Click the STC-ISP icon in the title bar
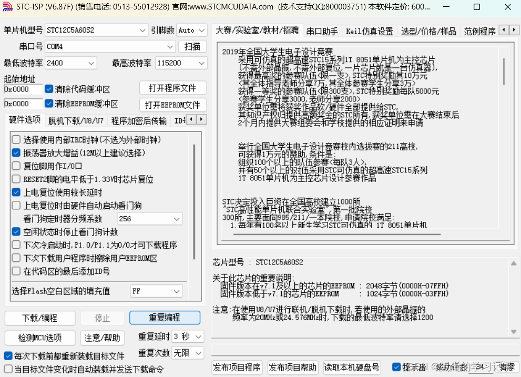The image size is (521, 377). [7, 7]
